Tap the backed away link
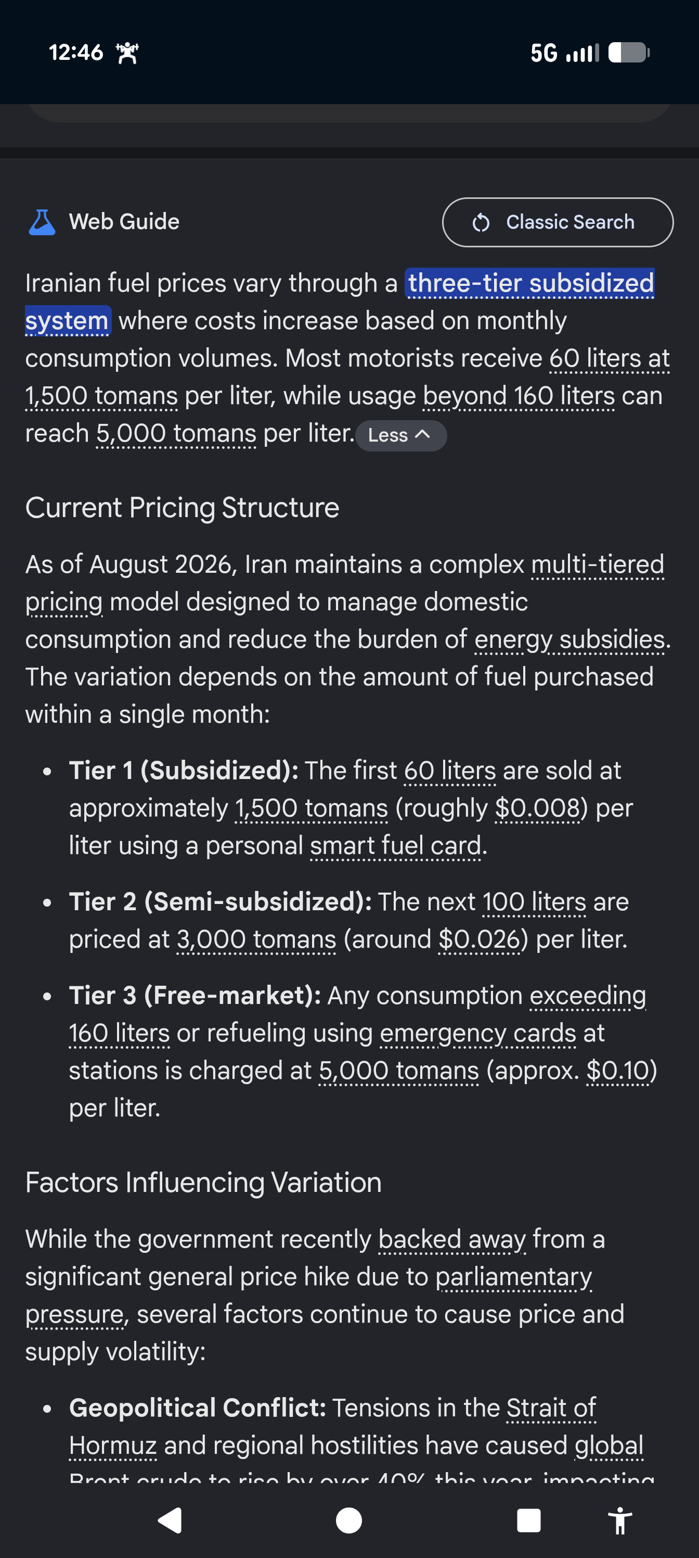This screenshot has width=699, height=1558. pyautogui.click(x=452, y=1239)
